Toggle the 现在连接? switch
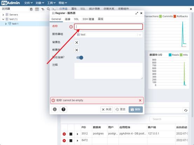This screenshot has height=145, width=194. [x=80, y=58]
